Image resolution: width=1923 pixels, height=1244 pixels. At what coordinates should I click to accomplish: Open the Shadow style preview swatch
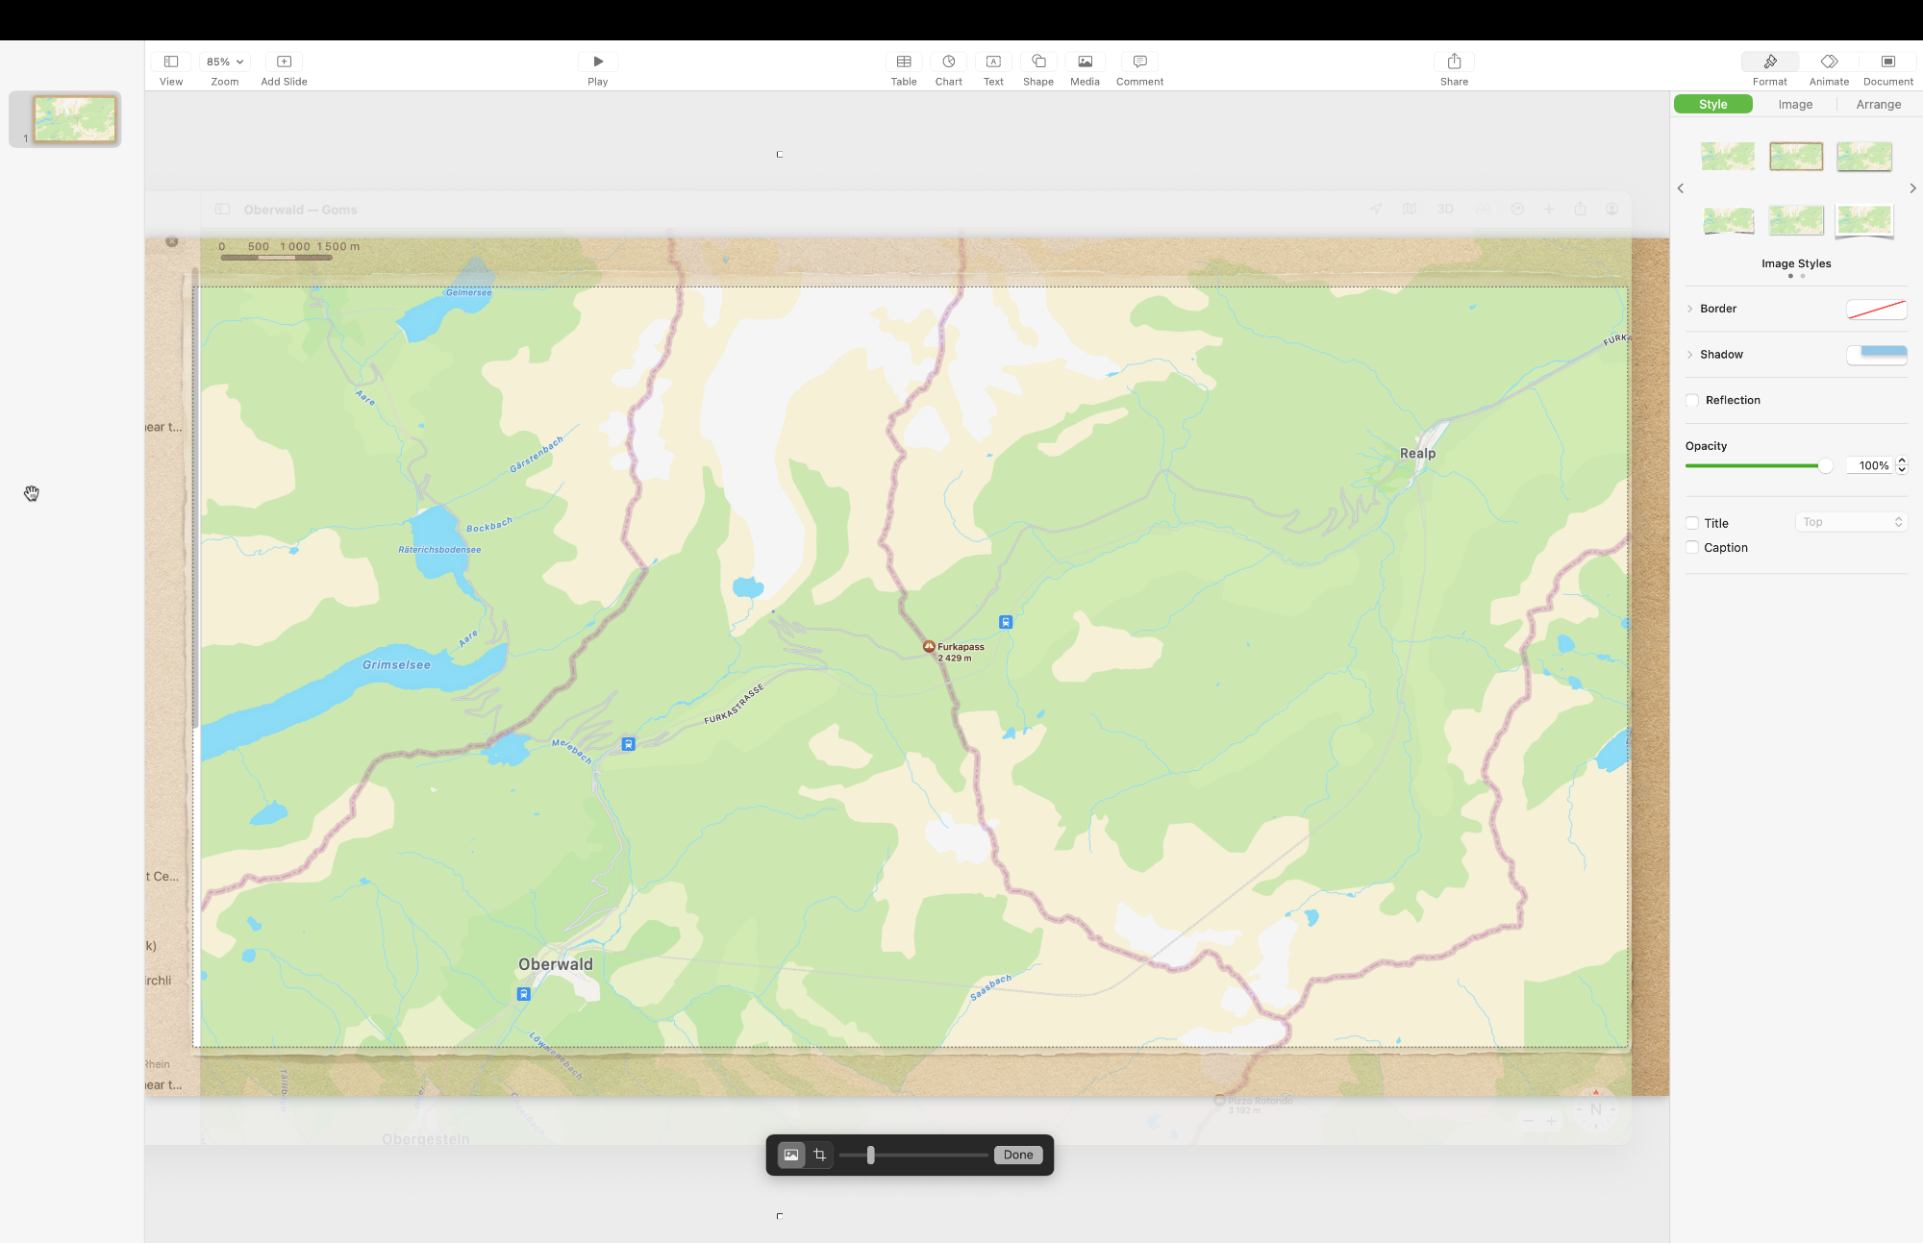point(1877,355)
